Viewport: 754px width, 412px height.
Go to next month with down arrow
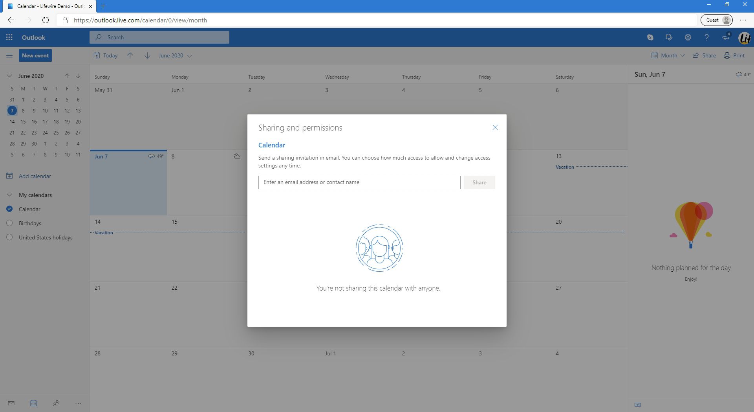pyautogui.click(x=147, y=55)
